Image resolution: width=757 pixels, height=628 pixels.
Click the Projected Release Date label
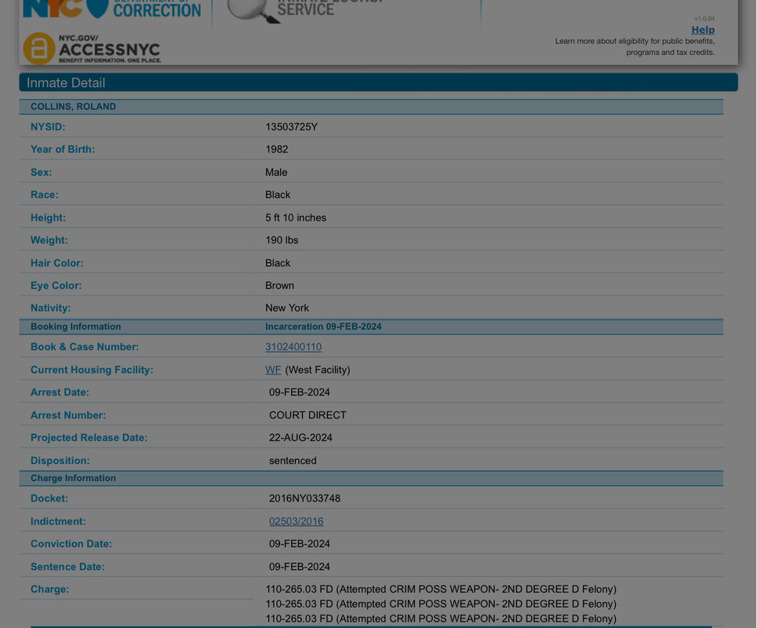click(x=89, y=438)
